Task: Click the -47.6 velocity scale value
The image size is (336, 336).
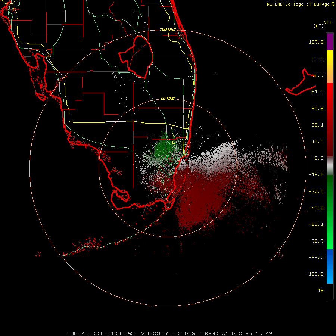Action: pyautogui.click(x=316, y=208)
